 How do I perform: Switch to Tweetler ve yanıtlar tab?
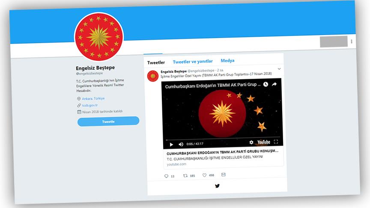(193, 62)
